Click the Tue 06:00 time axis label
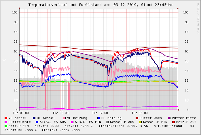 coord(60,113)
